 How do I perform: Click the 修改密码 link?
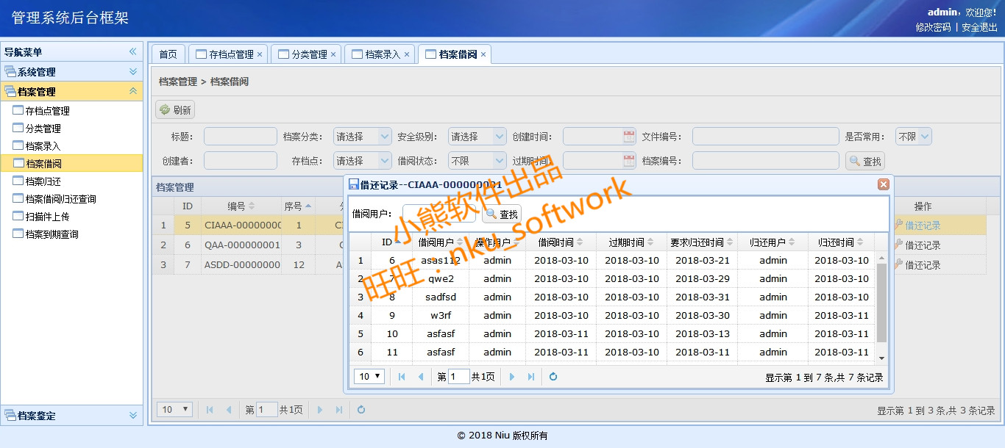pos(933,27)
